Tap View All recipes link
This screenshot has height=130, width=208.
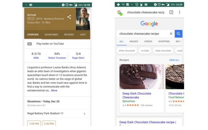point(174,60)
